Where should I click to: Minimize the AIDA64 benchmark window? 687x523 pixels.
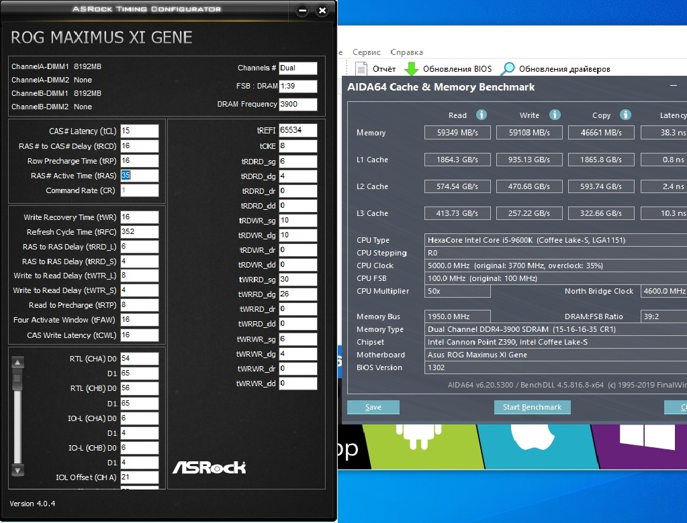click(x=674, y=86)
